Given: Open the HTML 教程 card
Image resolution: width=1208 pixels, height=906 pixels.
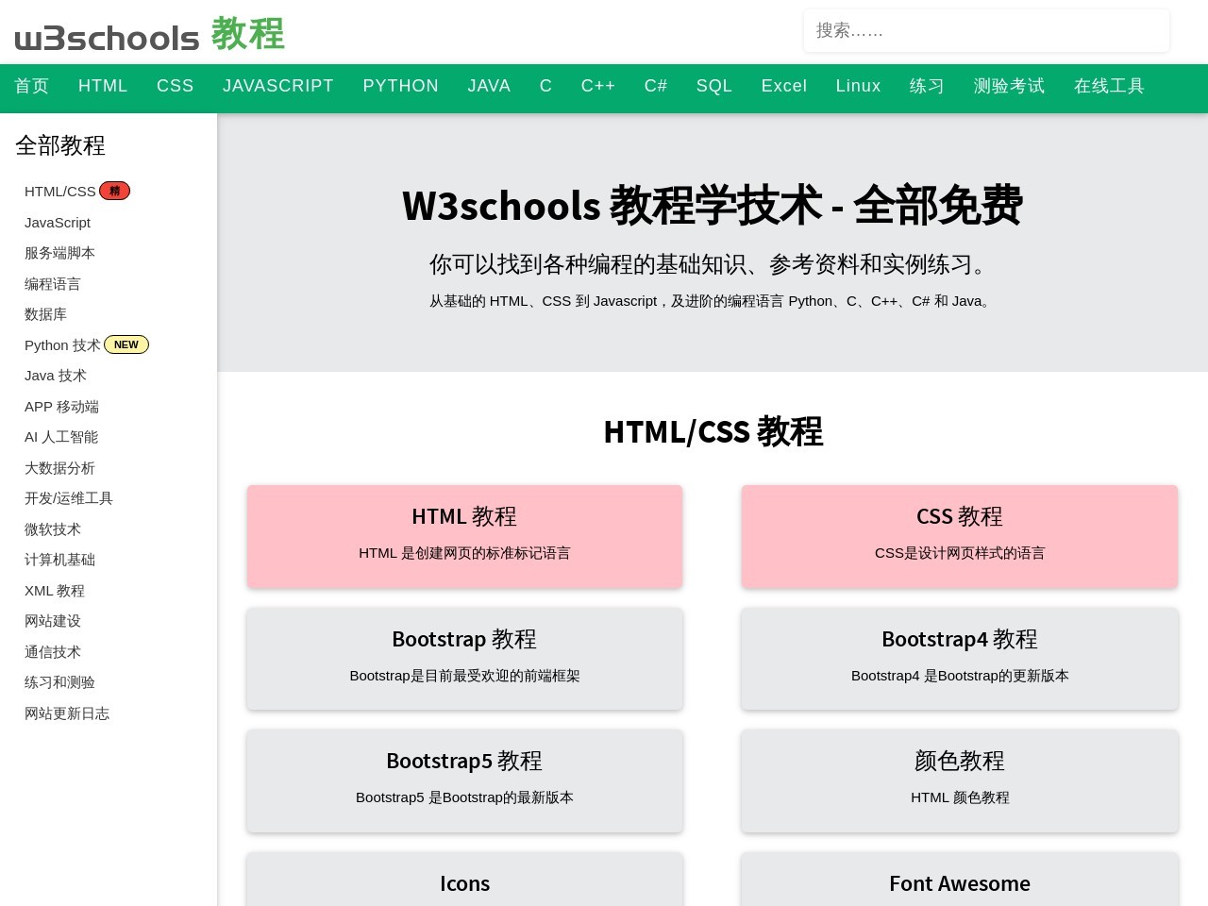Looking at the screenshot, I should (x=464, y=536).
